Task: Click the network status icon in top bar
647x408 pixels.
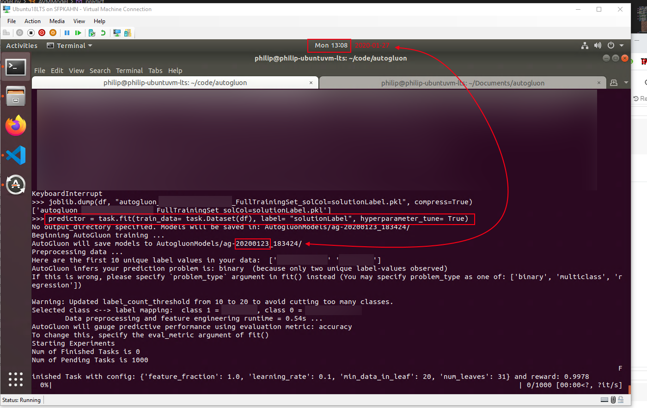Action: [x=585, y=45]
